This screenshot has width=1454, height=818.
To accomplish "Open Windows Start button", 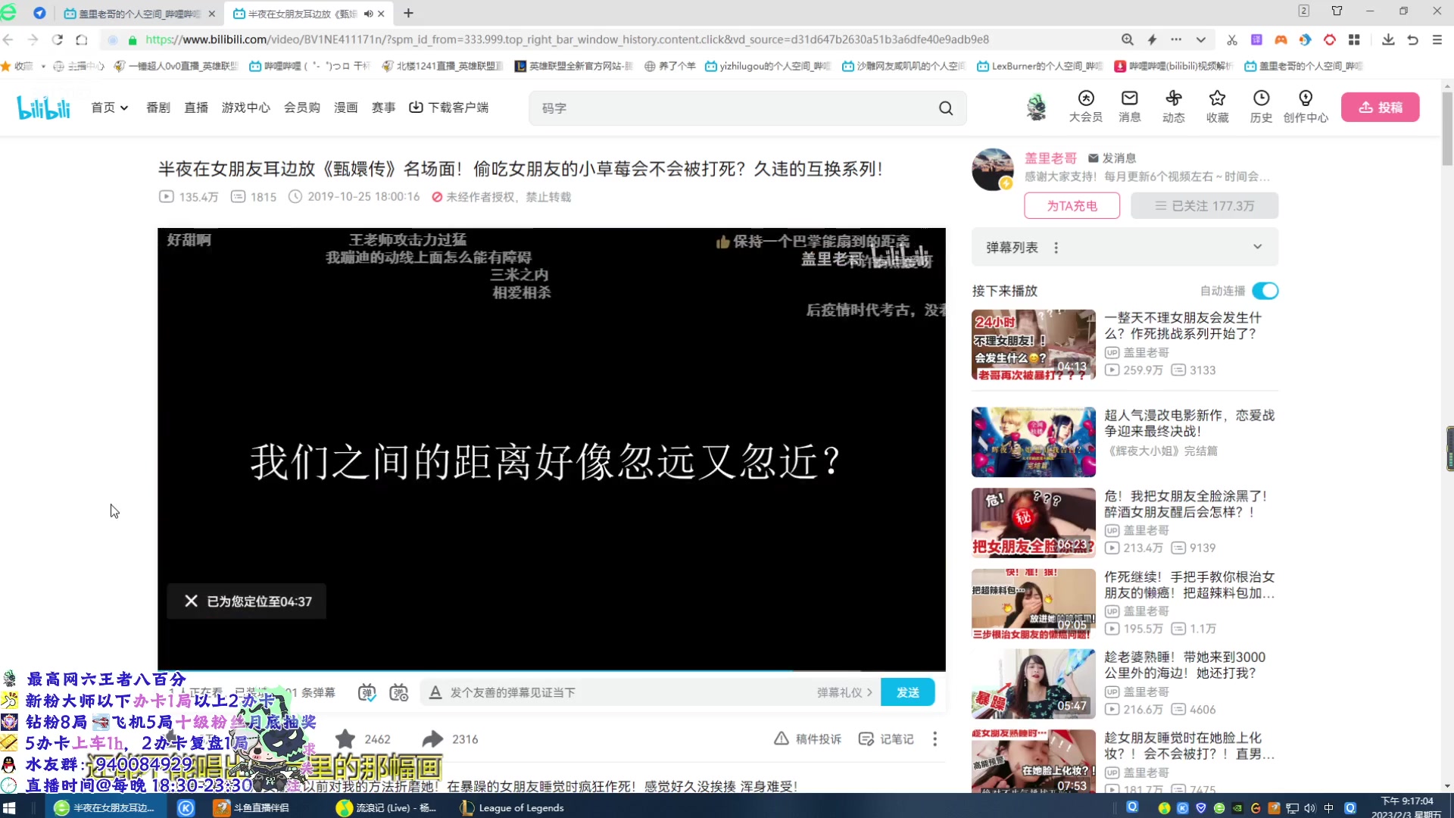I will click(9, 807).
